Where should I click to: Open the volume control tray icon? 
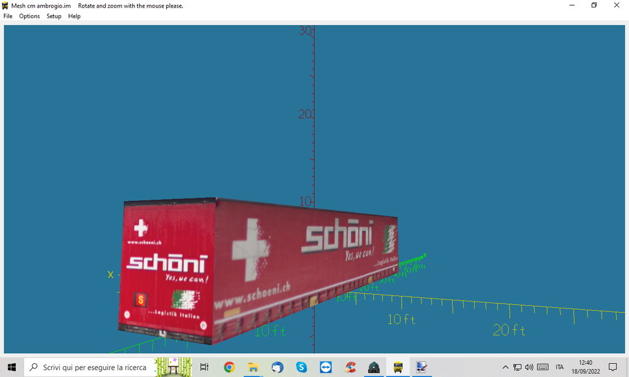click(x=530, y=367)
